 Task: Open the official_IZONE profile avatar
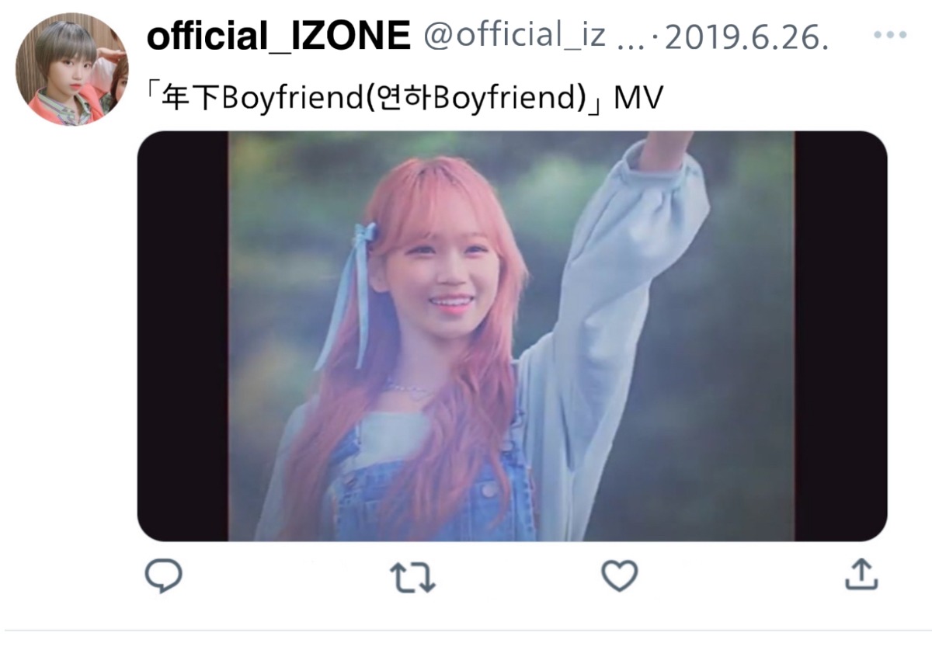(71, 68)
